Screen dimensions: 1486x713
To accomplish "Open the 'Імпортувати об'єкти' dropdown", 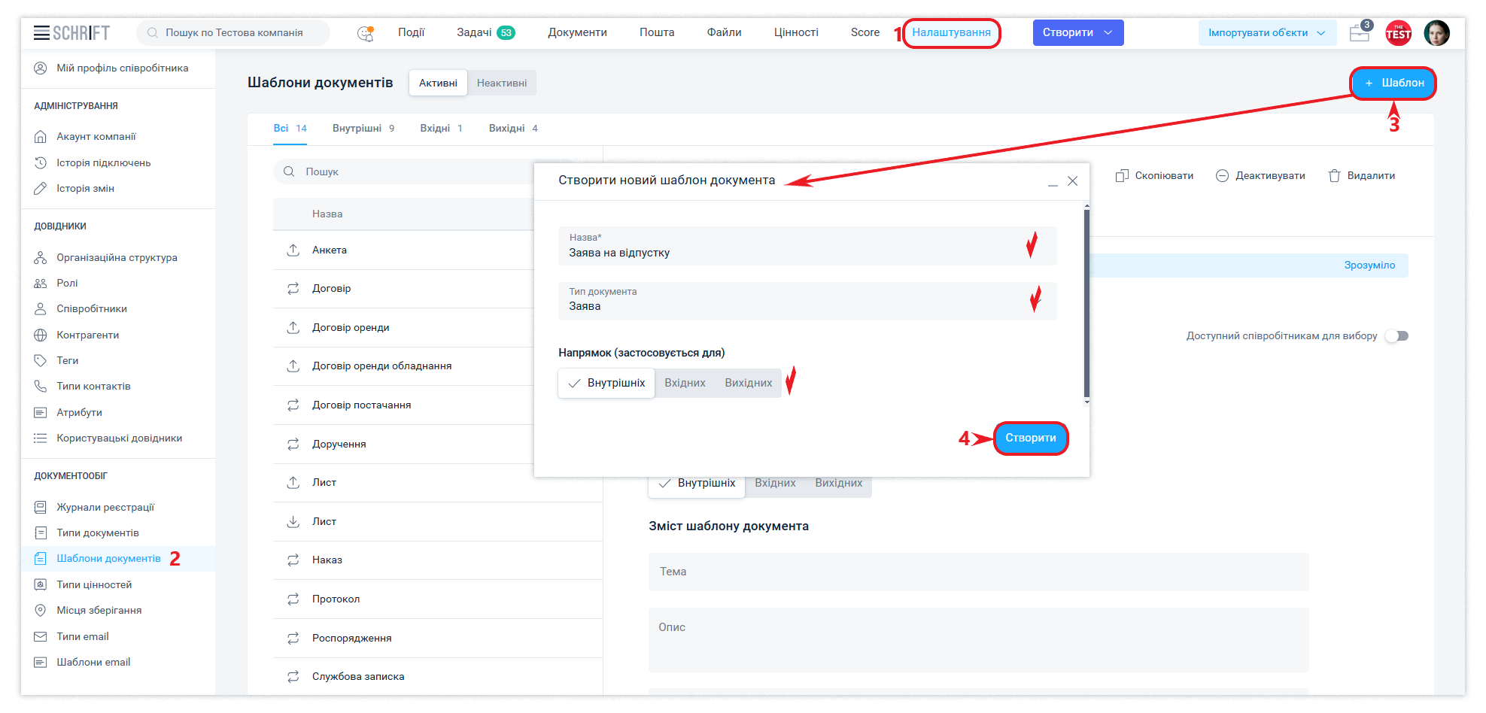I will [1266, 33].
